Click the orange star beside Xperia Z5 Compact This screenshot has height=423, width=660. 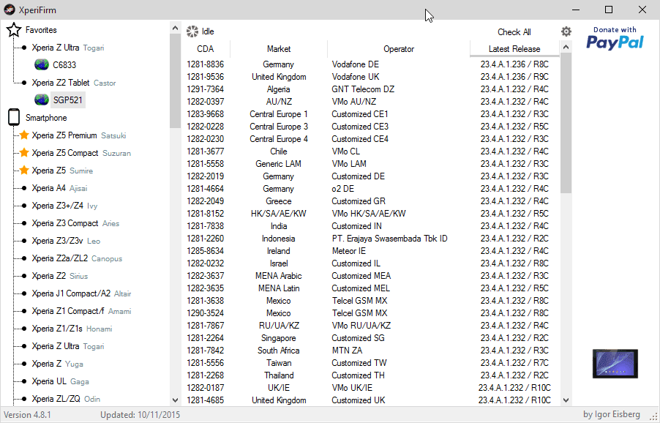pos(24,153)
